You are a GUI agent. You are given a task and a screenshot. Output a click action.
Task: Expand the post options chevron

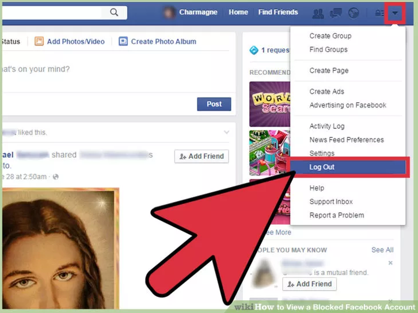point(227,132)
